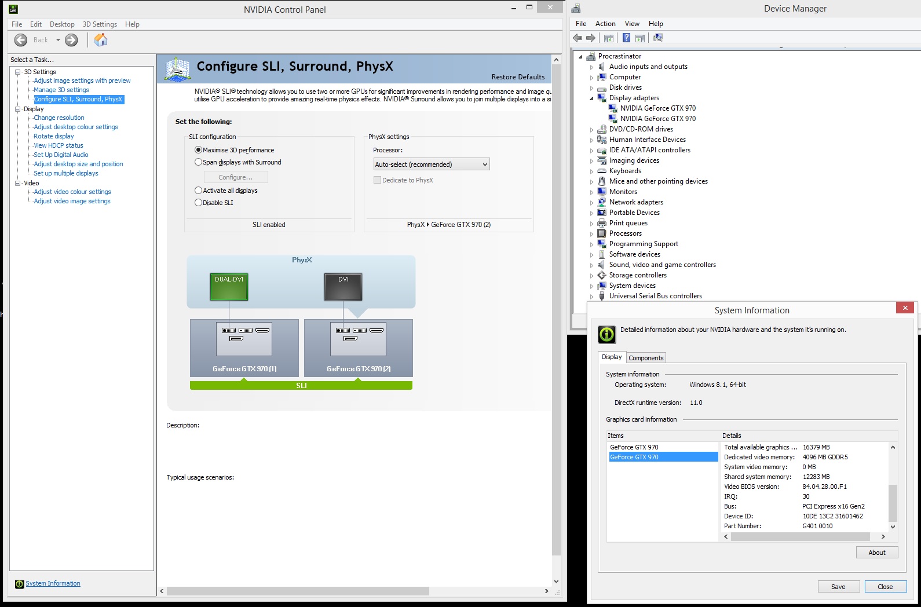Switch to the Display tab in System Information
This screenshot has height=607, width=921.
[x=612, y=357]
